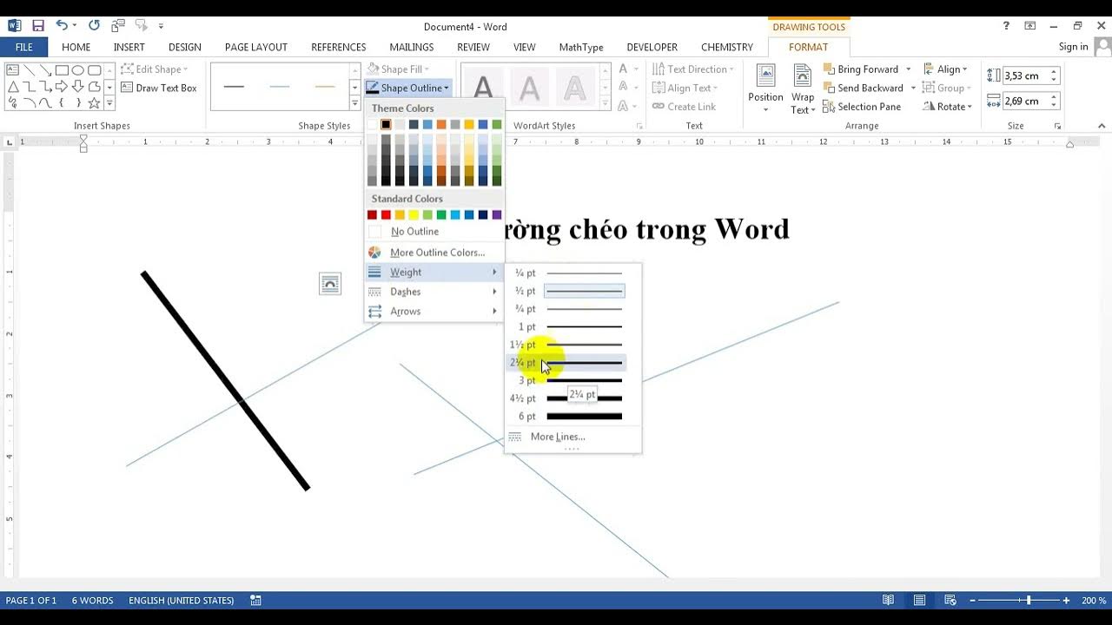Switch to Web Layout view
The width and height of the screenshot is (1112, 625).
[950, 600]
